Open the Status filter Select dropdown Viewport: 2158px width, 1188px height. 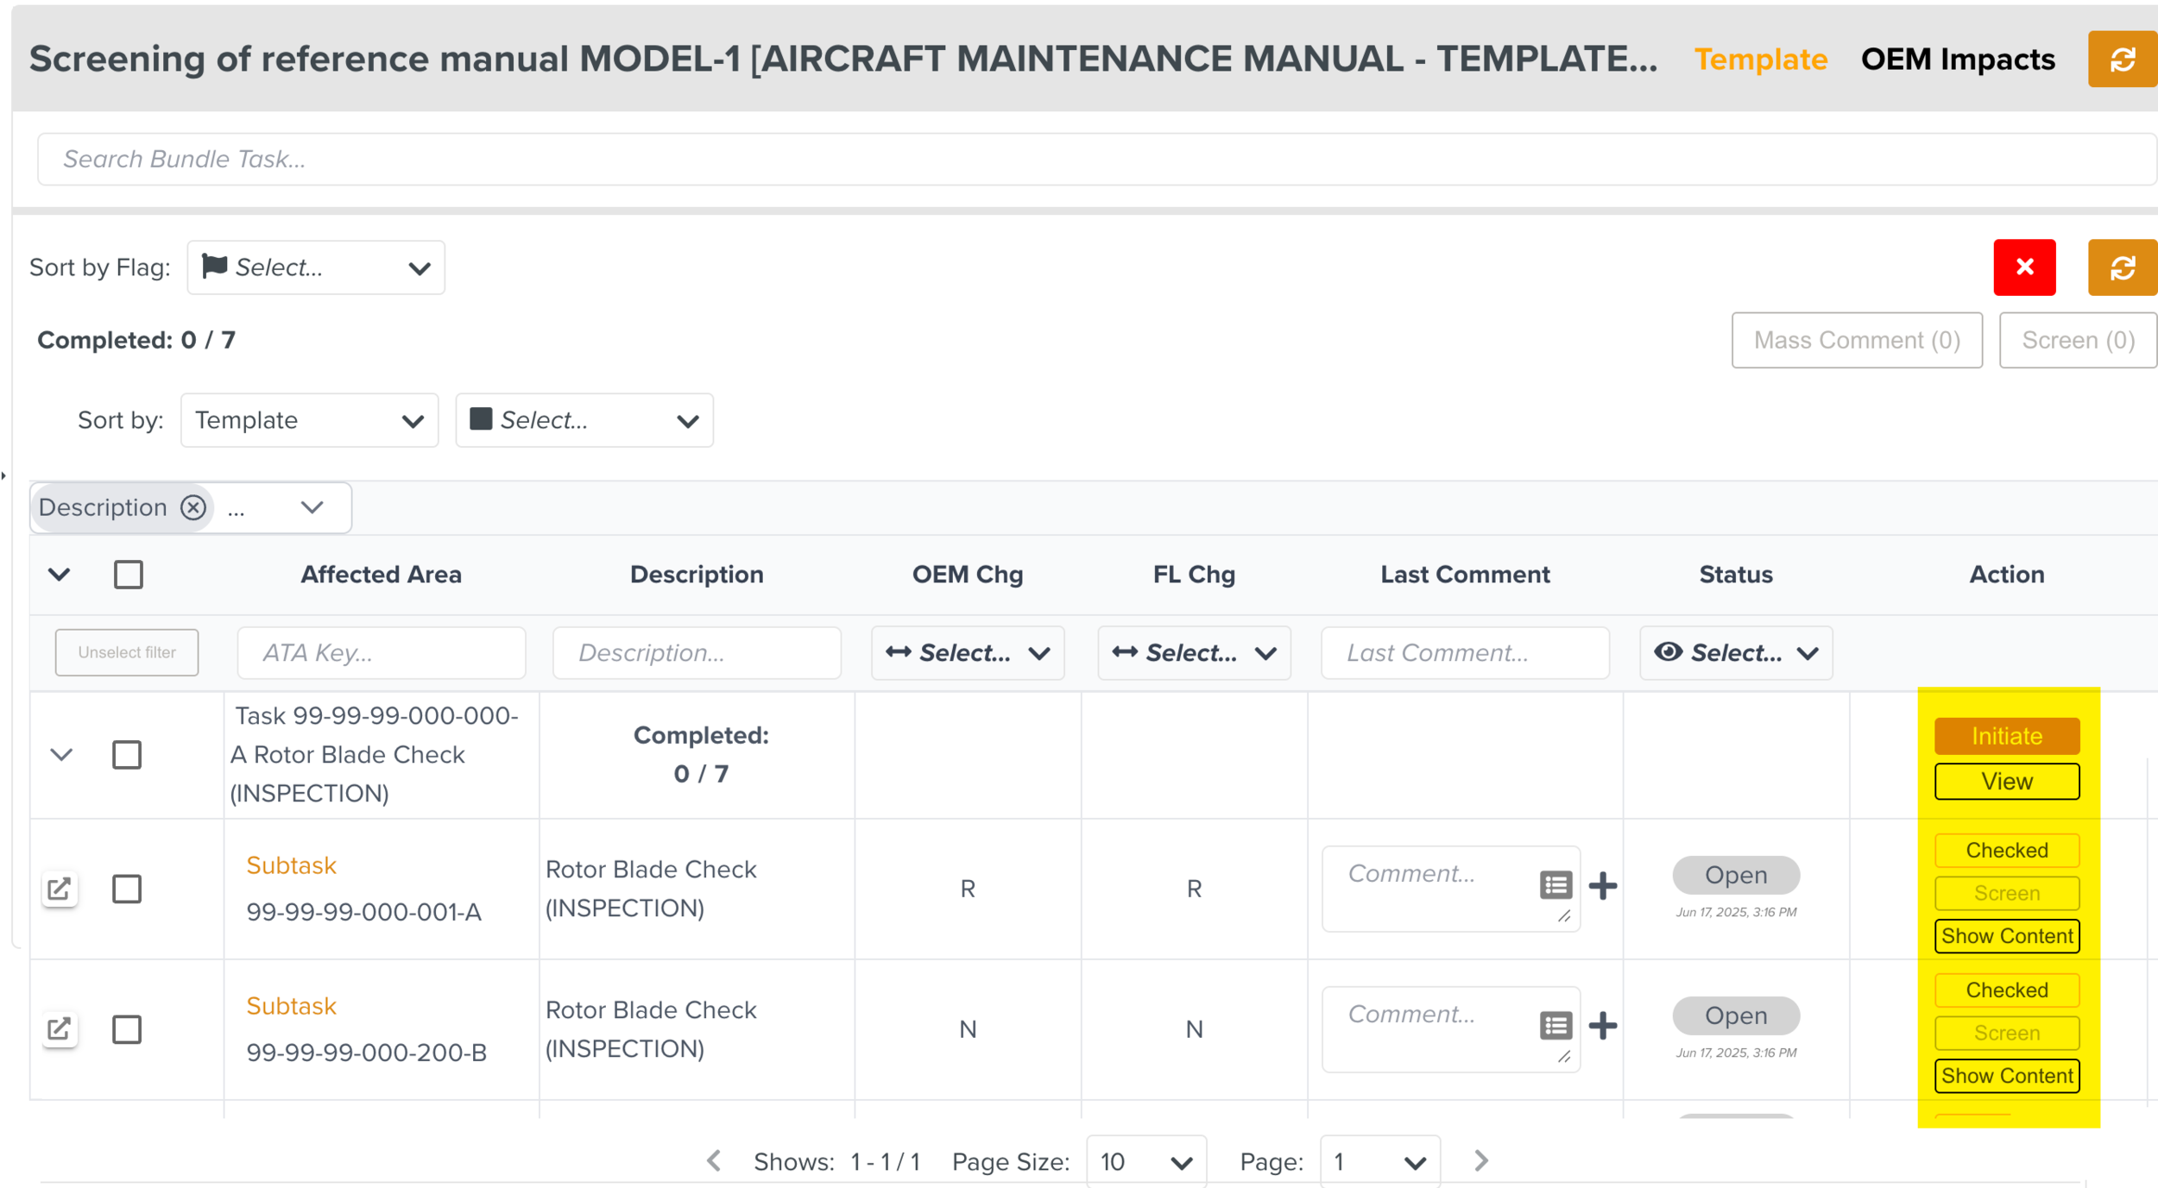[x=1735, y=653]
